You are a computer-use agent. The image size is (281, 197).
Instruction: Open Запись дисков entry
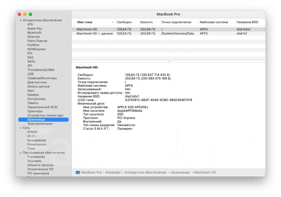coord(38,86)
